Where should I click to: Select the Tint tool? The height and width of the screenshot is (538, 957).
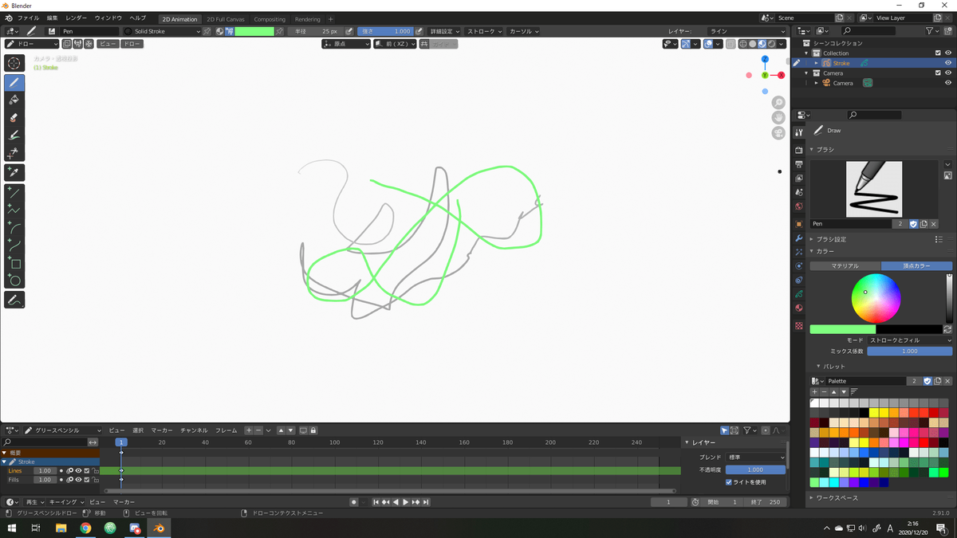click(x=14, y=135)
